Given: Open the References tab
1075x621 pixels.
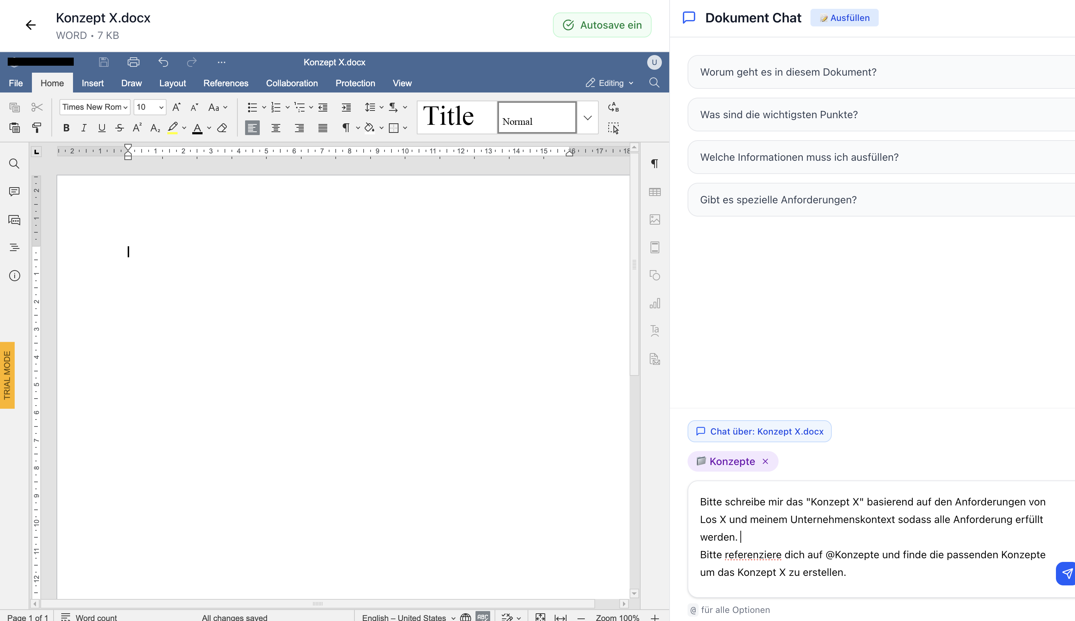Looking at the screenshot, I should [x=226, y=83].
